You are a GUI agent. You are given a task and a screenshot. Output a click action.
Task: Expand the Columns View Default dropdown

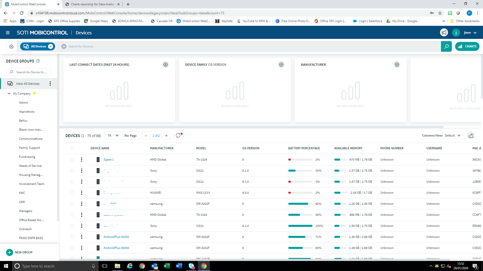(x=453, y=135)
